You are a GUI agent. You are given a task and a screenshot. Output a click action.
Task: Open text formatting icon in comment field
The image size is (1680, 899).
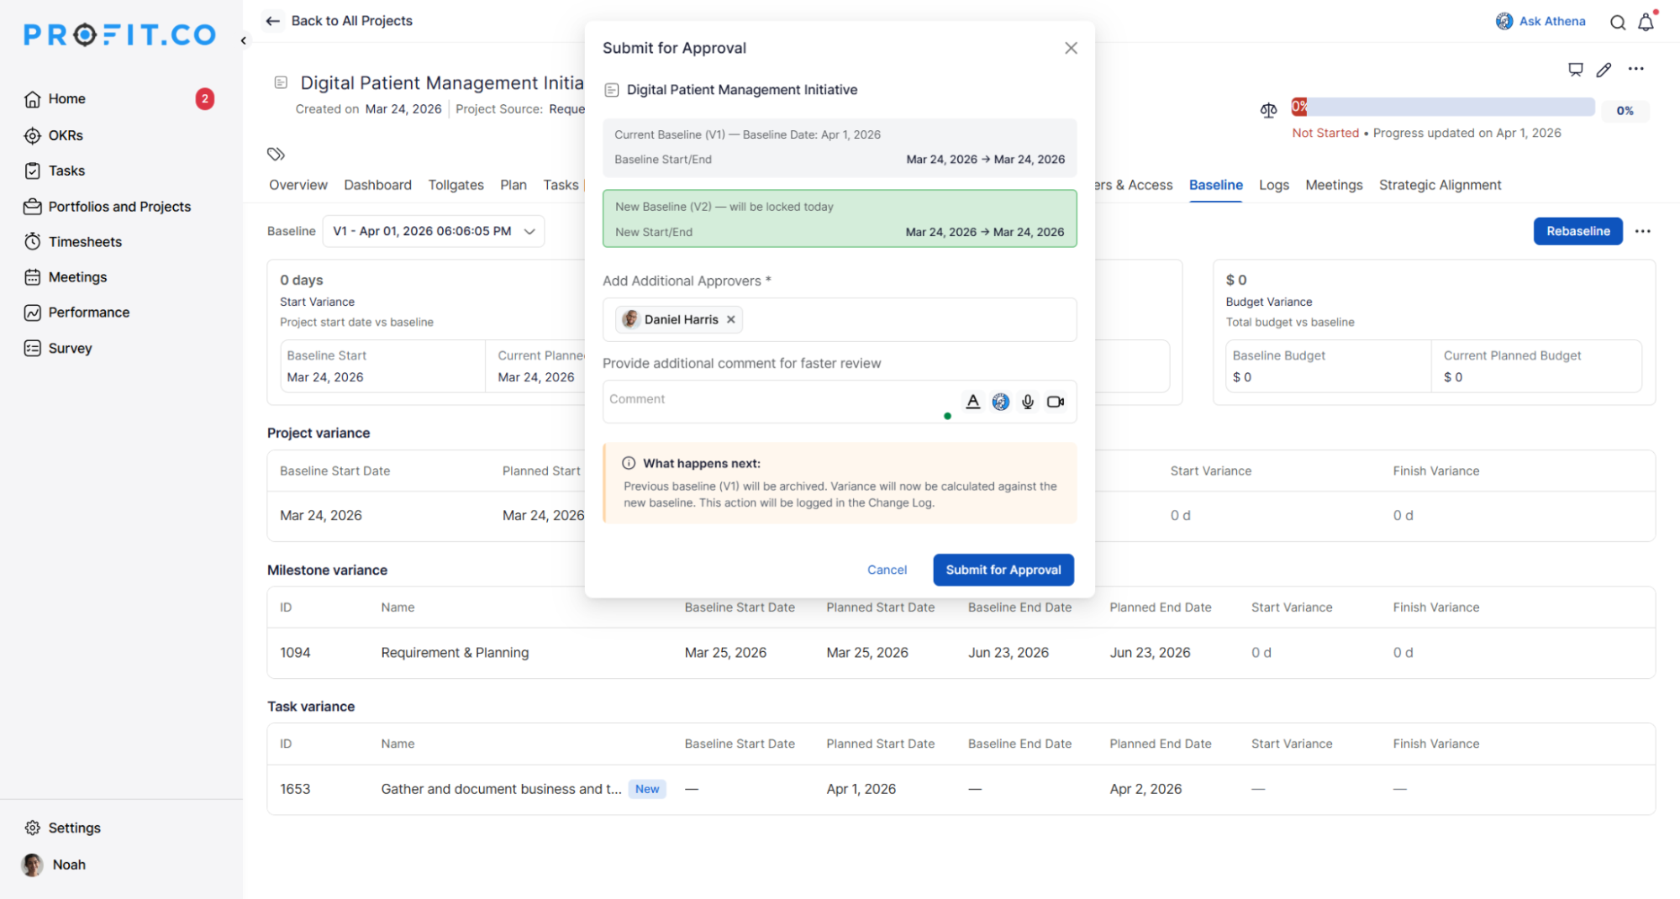[972, 402]
